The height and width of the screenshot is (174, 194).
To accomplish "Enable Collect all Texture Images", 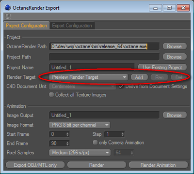I will pyautogui.click(x=51, y=95).
